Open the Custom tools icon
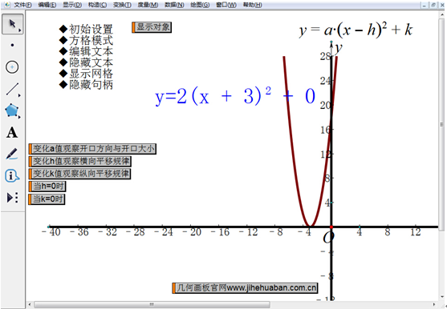The width and height of the screenshot is (447, 309). tap(13, 198)
